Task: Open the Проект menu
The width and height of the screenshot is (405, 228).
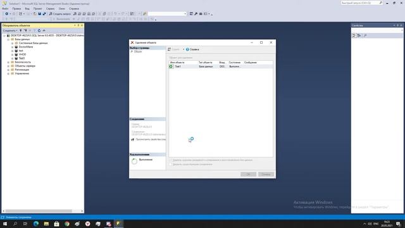Action: coord(38,8)
